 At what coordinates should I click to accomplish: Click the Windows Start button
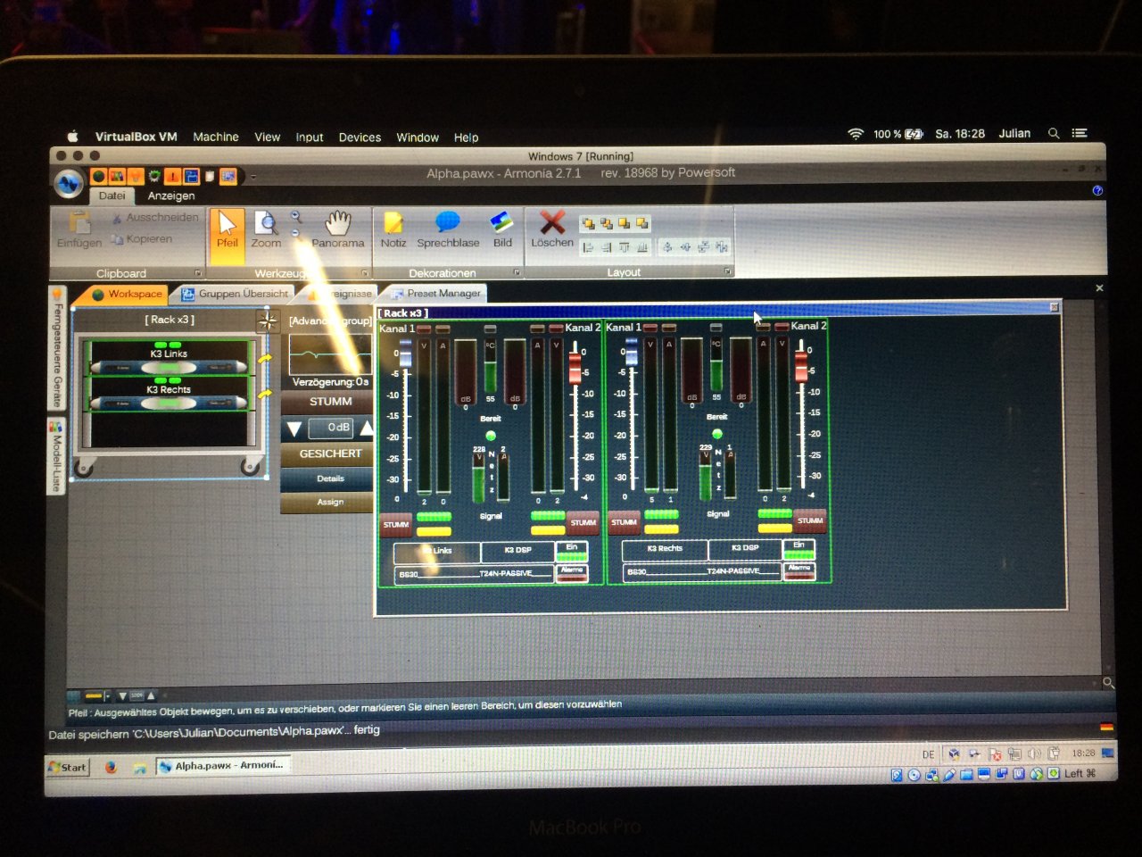[68, 767]
